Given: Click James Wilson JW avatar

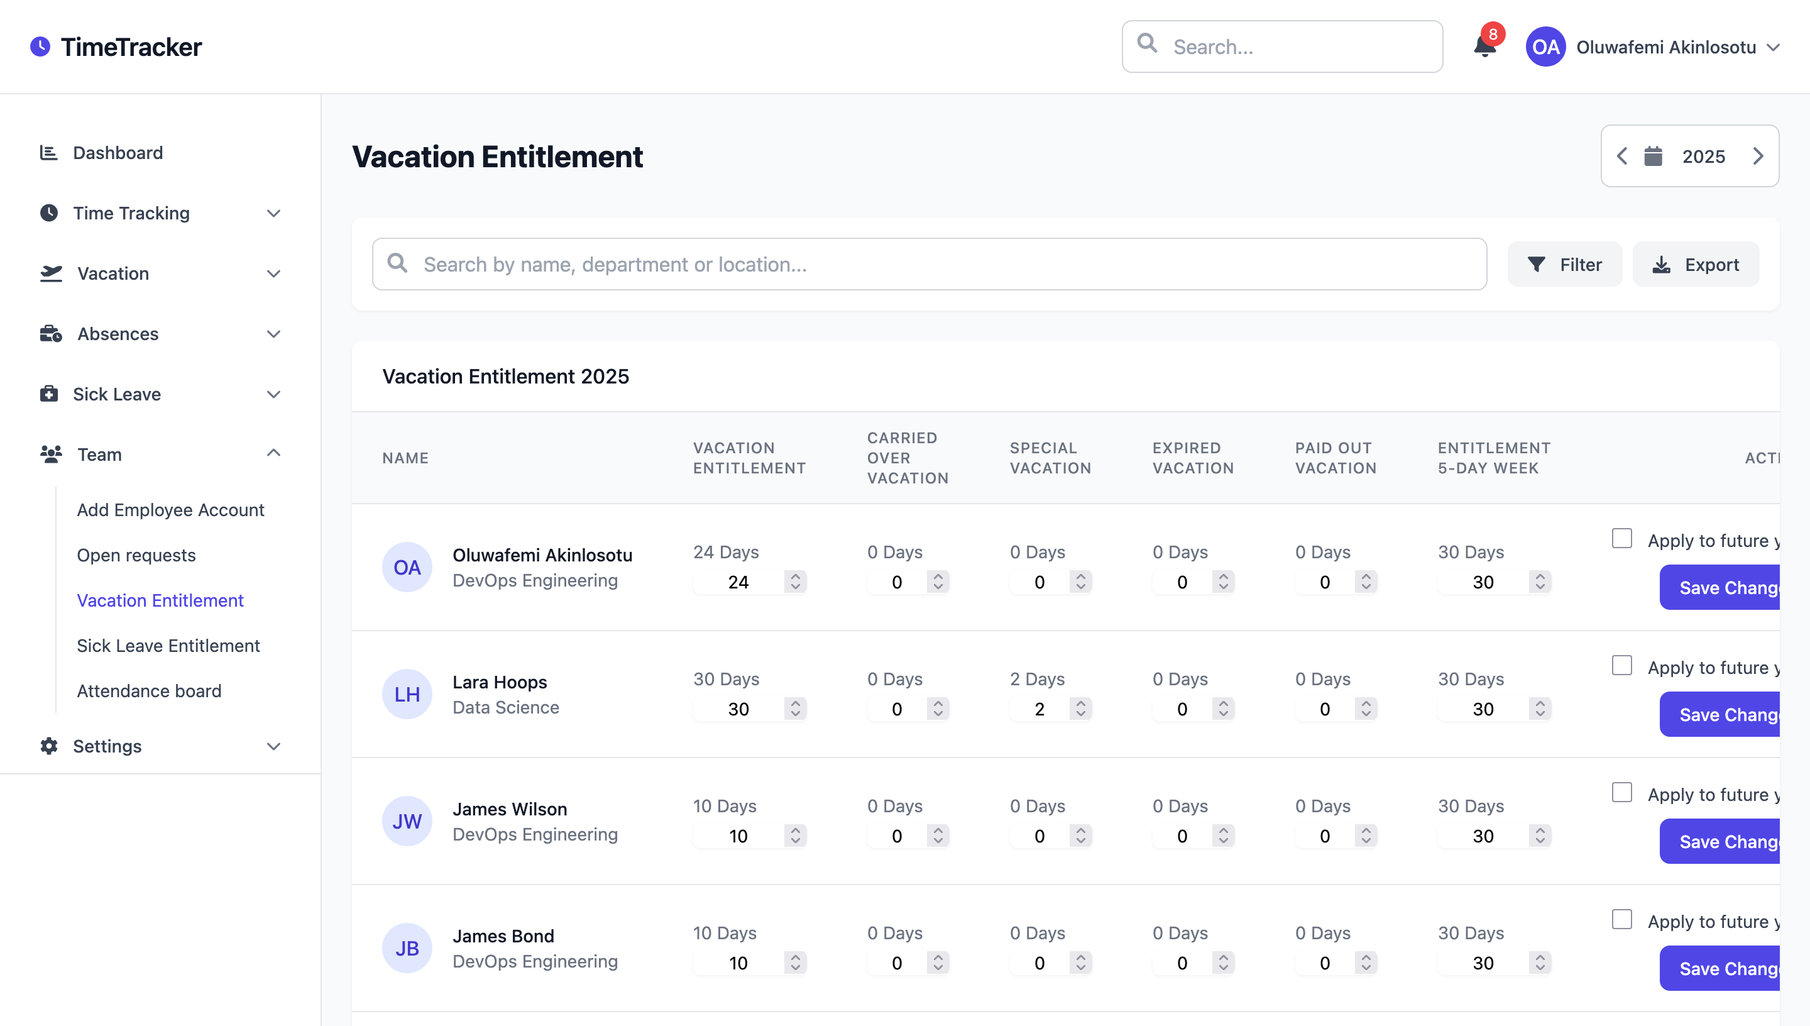Looking at the screenshot, I should (407, 821).
